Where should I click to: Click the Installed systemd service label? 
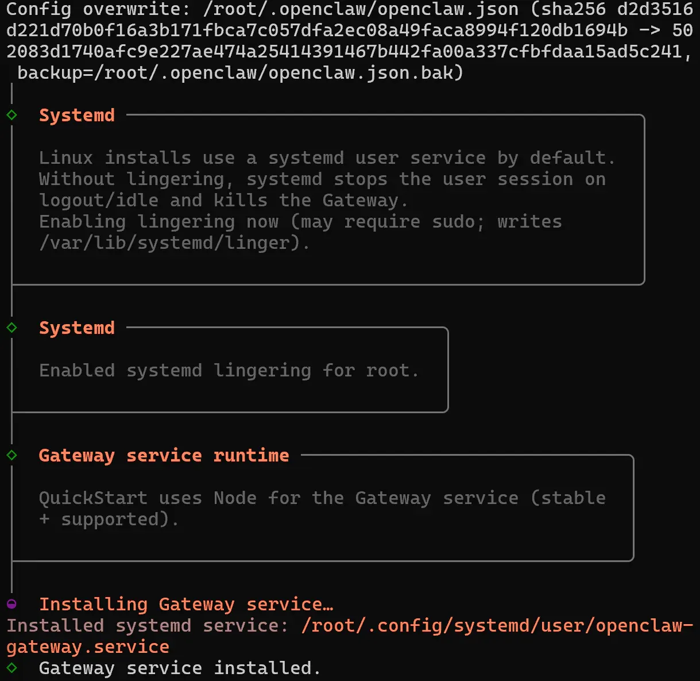148,626
